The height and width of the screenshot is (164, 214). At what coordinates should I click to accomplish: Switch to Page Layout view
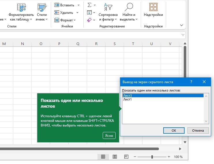point(115,156)
